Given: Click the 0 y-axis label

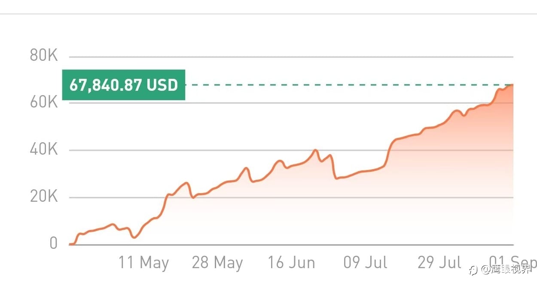Looking at the screenshot, I should pos(53,243).
